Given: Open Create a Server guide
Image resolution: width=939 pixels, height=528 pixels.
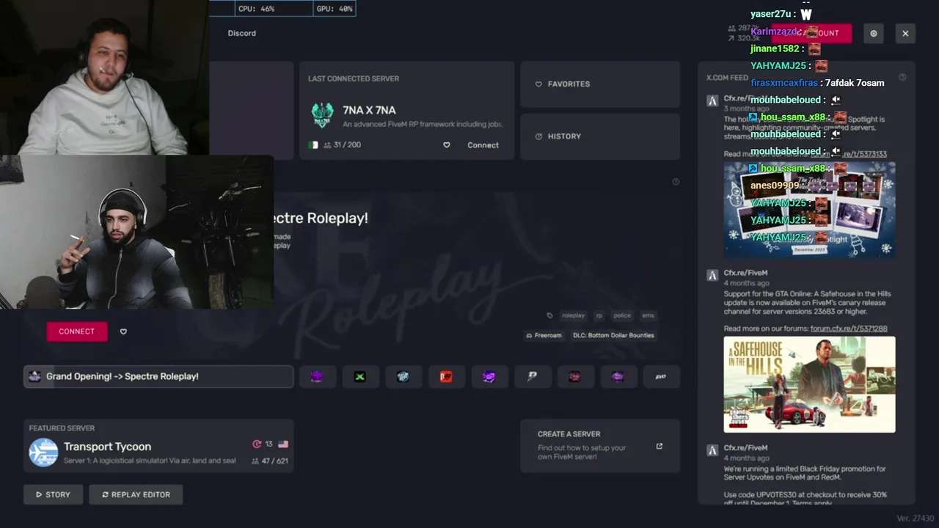Looking at the screenshot, I should 600,446.
